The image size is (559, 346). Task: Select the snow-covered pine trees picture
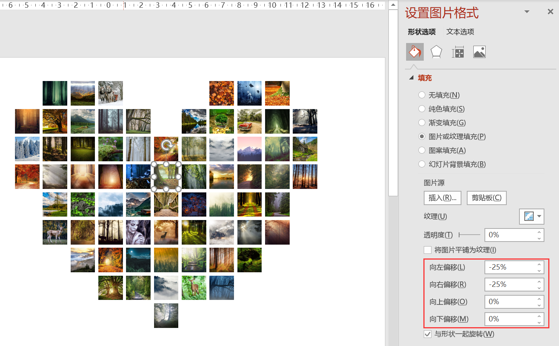point(27,149)
